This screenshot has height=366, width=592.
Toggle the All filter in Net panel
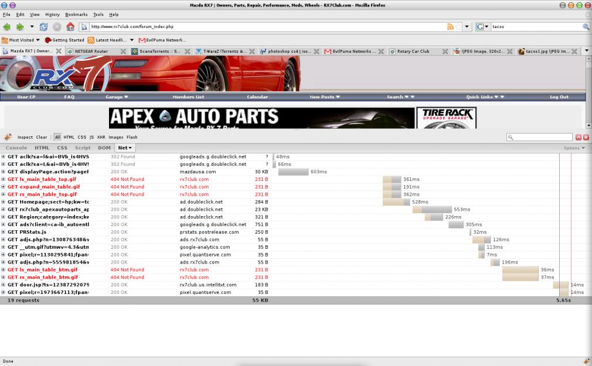coord(57,137)
